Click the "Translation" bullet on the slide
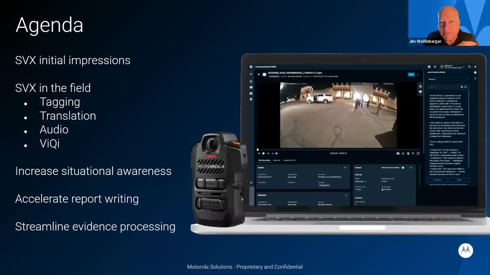490x275 pixels. (68, 116)
